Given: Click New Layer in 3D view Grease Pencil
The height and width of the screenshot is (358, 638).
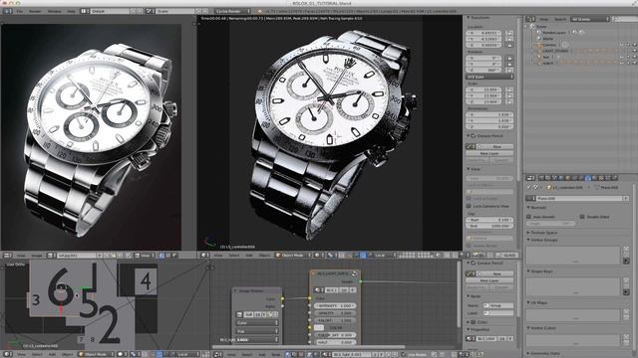Looking at the screenshot, I should click(x=489, y=154).
